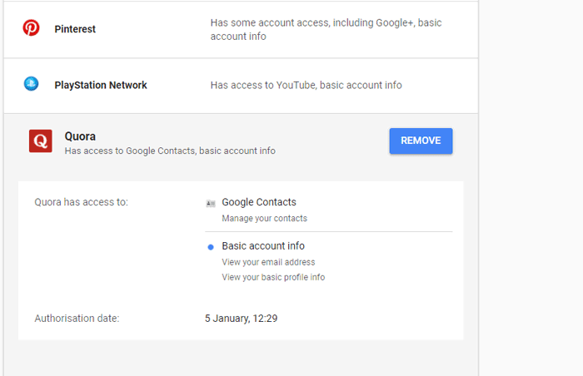This screenshot has width=583, height=376.
Task: Click the blue dot beside Basic account info
Action: click(211, 247)
